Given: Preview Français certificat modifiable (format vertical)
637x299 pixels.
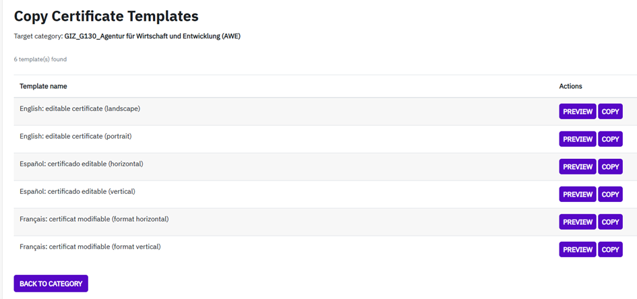Looking at the screenshot, I should [x=577, y=250].
